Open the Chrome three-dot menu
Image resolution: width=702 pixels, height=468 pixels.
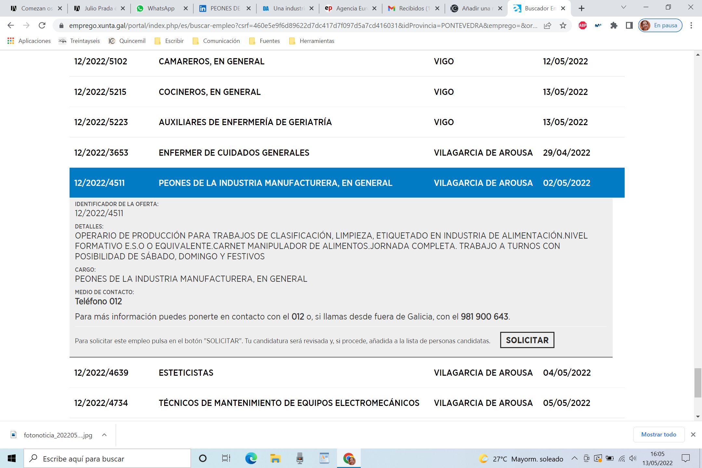tap(691, 25)
